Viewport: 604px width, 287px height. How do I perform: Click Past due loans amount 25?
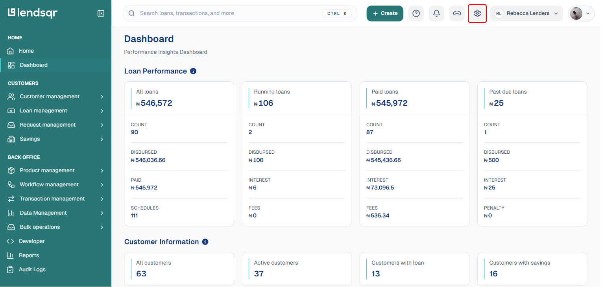(497, 103)
